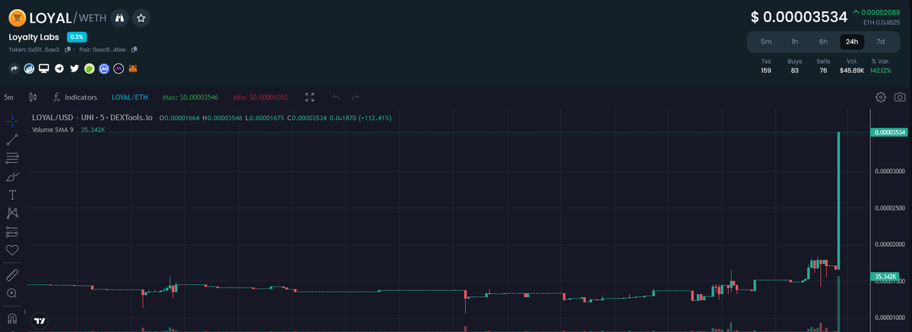This screenshot has width=912, height=332.
Task: Click the heart icons tool
Action: pos(12,250)
